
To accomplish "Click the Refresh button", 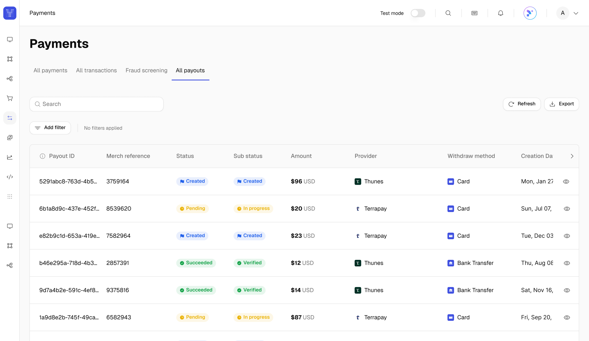I will pos(522,104).
